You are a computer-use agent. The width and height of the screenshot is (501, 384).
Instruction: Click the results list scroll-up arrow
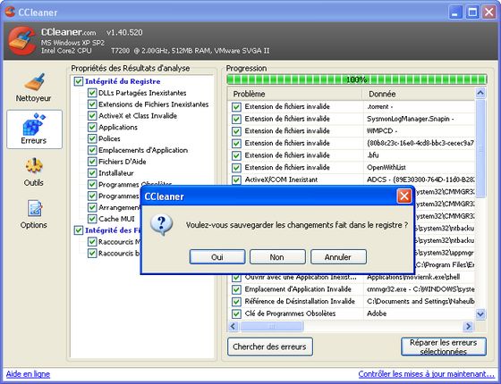[480, 93]
